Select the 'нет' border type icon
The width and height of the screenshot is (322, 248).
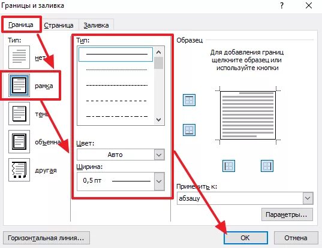coord(19,58)
